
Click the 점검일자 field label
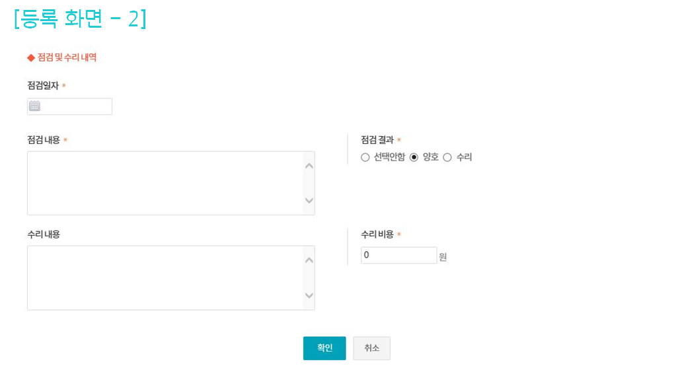click(43, 86)
